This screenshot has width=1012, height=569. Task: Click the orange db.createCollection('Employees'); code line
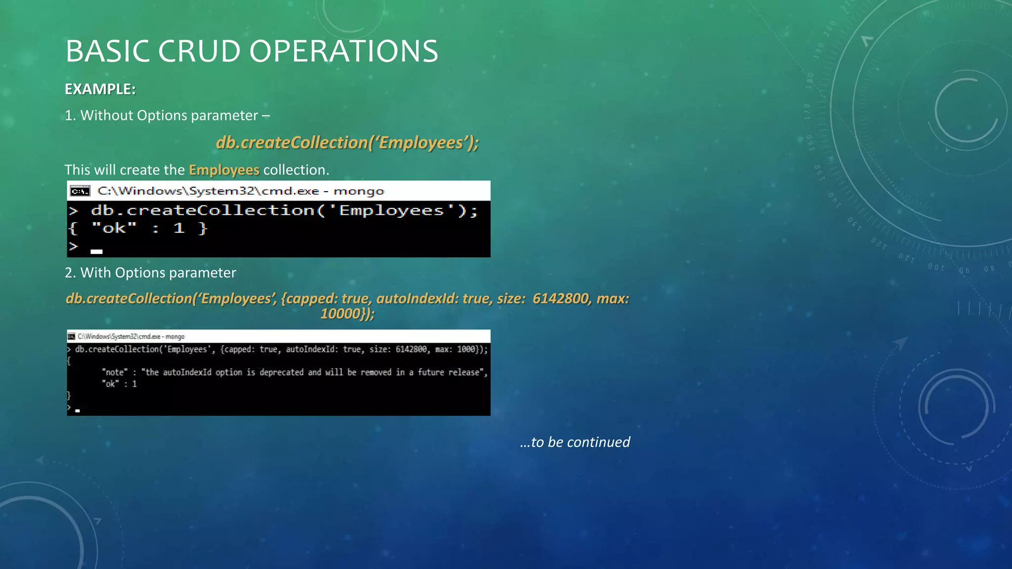pyautogui.click(x=347, y=143)
